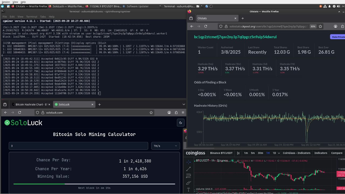This screenshot has width=345, height=194.
Task: Select the text annotation tool
Action: click(x=188, y=190)
